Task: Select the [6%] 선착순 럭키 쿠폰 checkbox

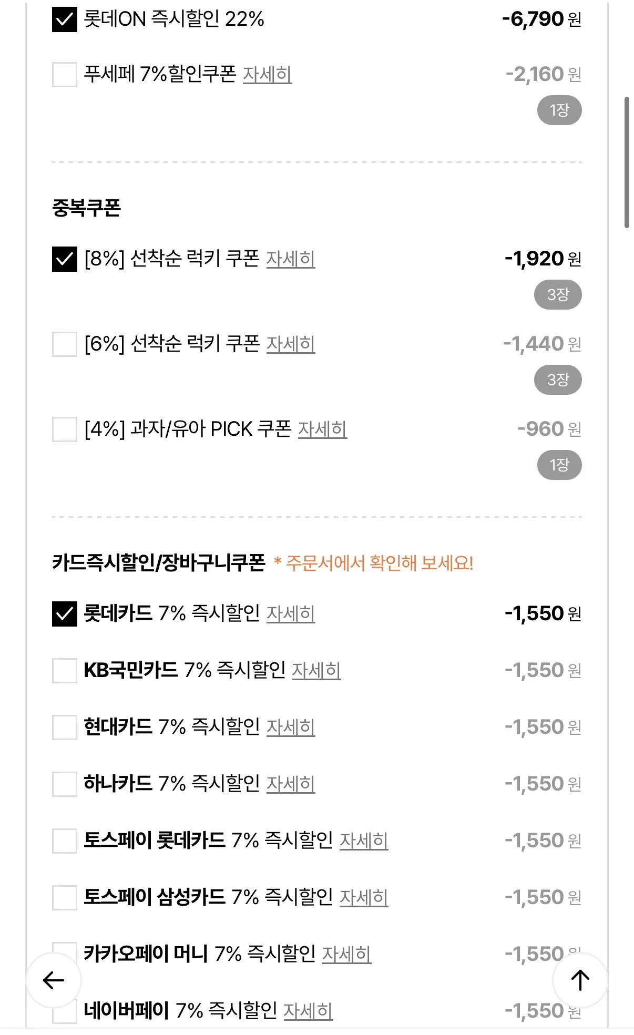Action: click(65, 344)
